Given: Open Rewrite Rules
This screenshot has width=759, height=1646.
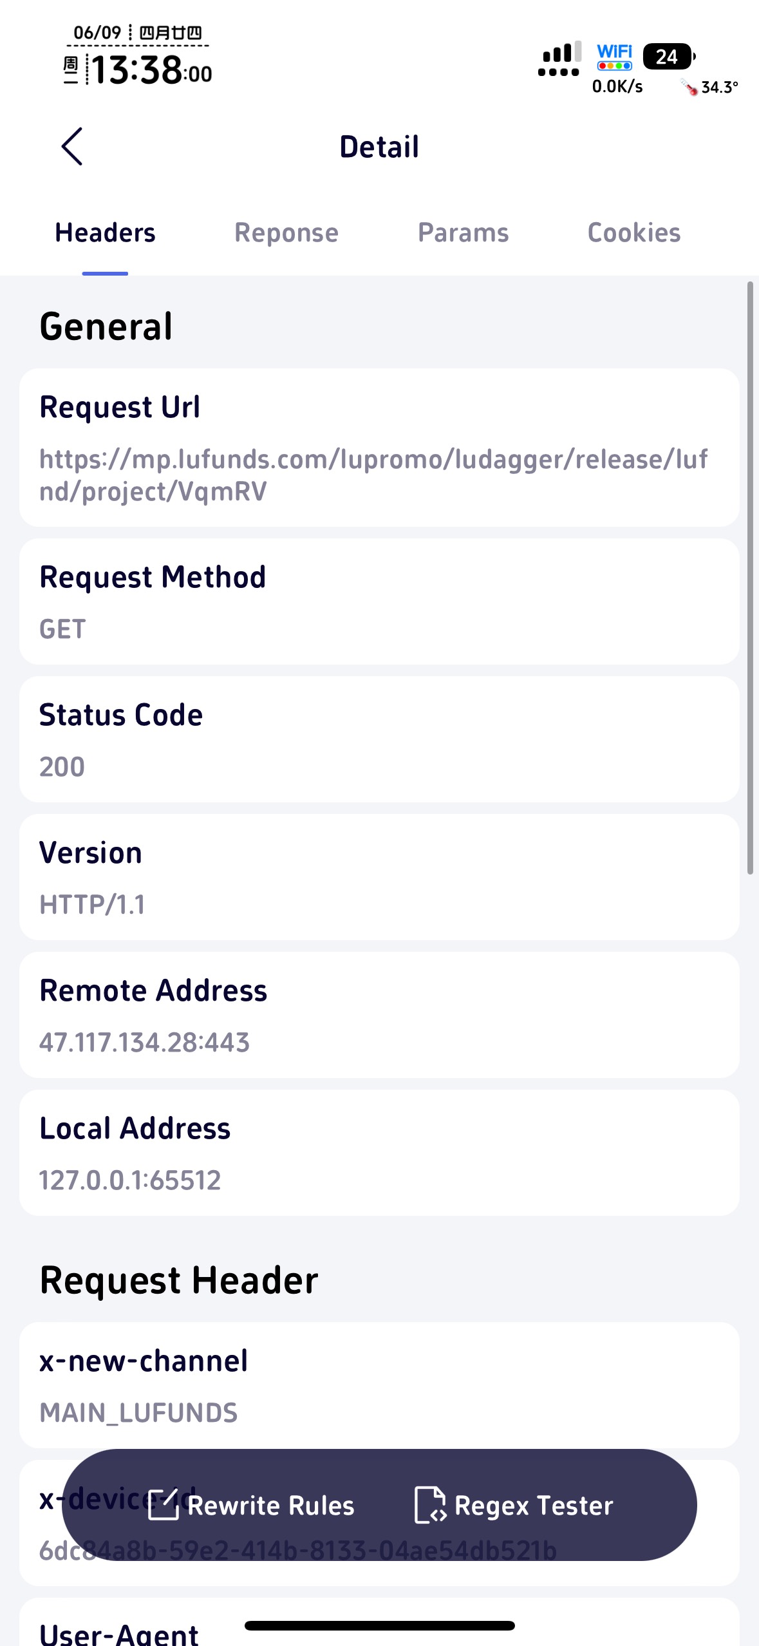Looking at the screenshot, I should pyautogui.click(x=251, y=1505).
